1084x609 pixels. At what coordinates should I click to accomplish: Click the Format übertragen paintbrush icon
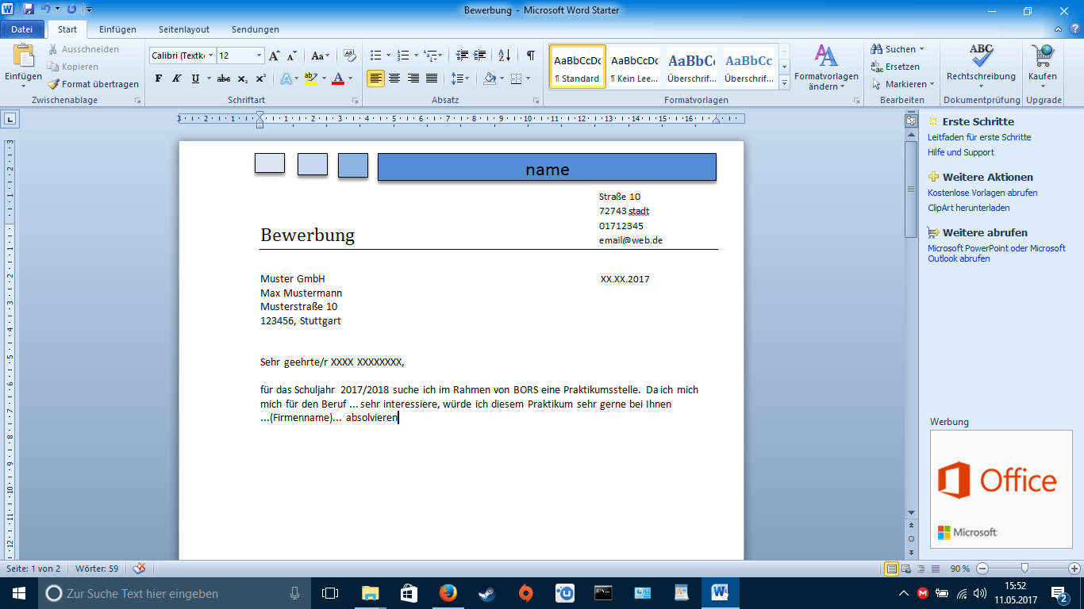tap(53, 84)
